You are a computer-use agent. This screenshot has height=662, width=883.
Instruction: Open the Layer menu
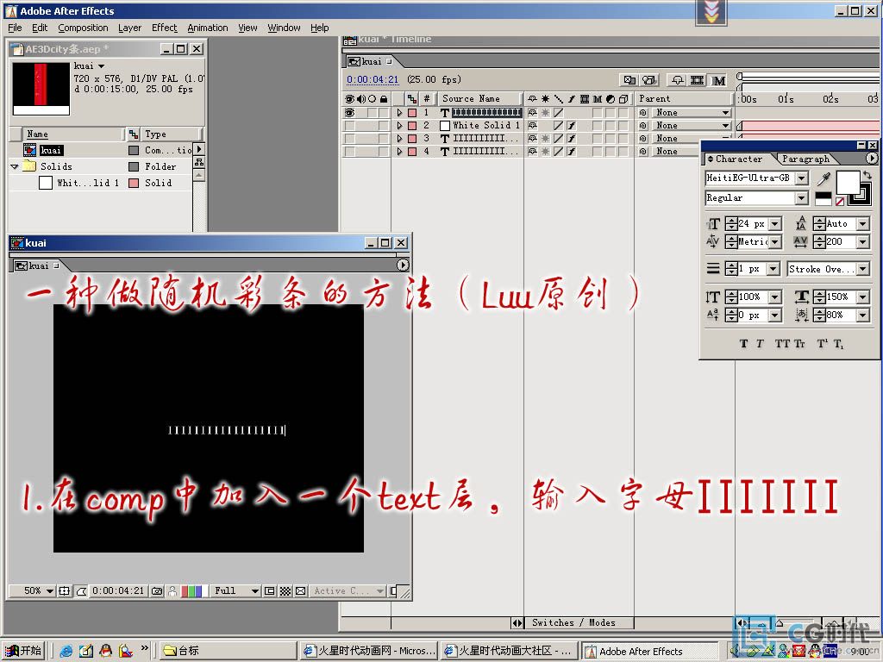coord(129,28)
